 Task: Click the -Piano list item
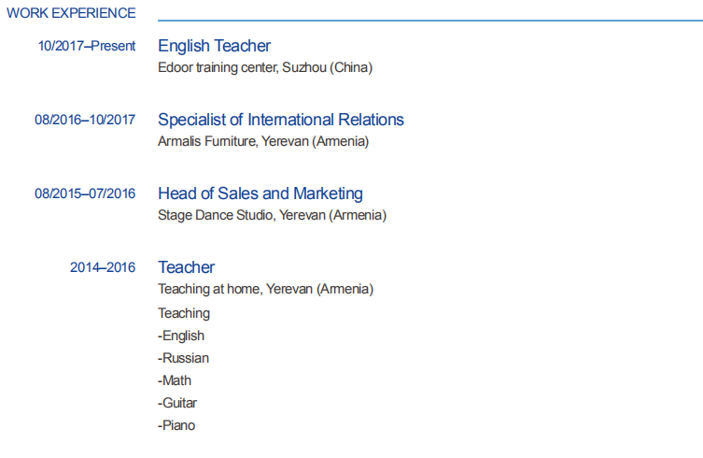click(x=176, y=425)
